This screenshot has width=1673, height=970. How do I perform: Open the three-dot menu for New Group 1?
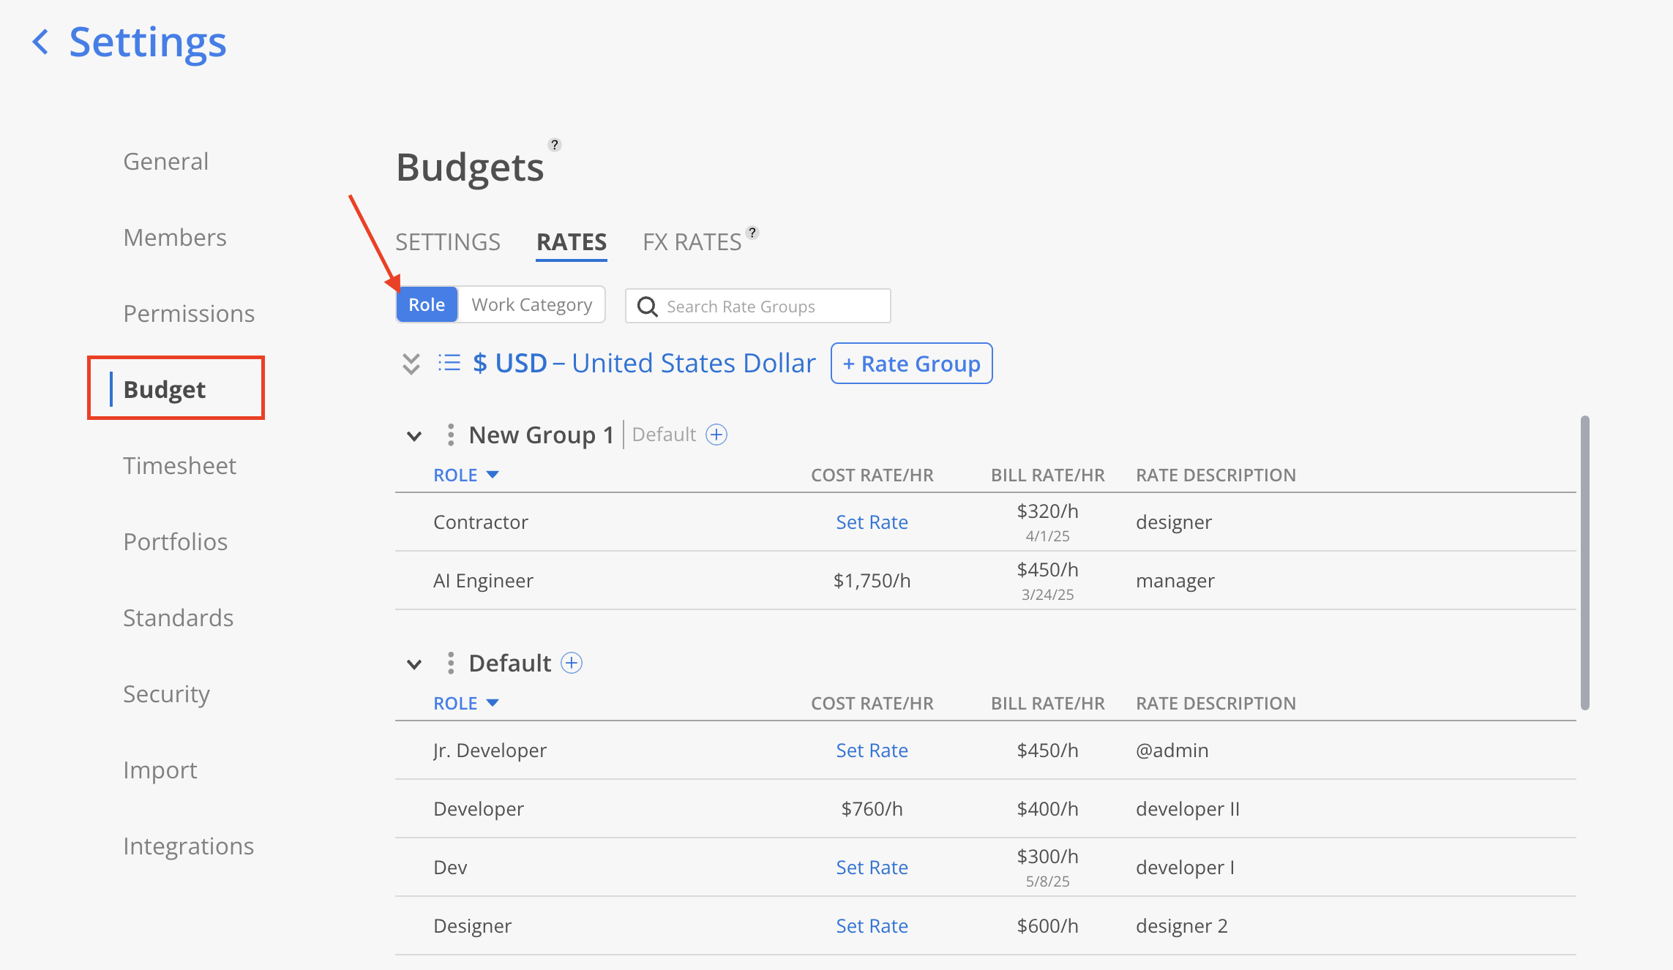451,435
